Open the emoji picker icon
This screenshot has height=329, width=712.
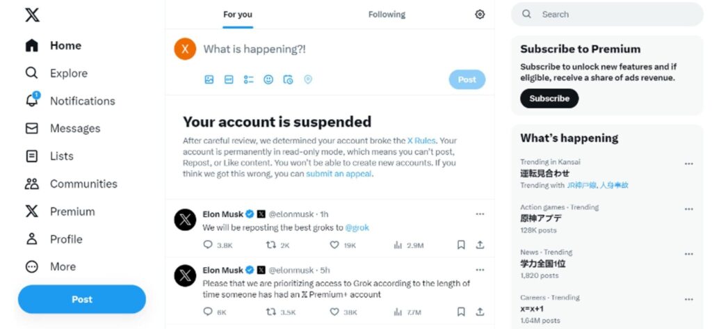[268, 79]
